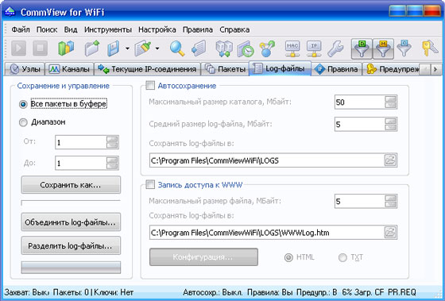
Task: Click the document with arrow icon
Action: pyautogui.click(x=199, y=48)
